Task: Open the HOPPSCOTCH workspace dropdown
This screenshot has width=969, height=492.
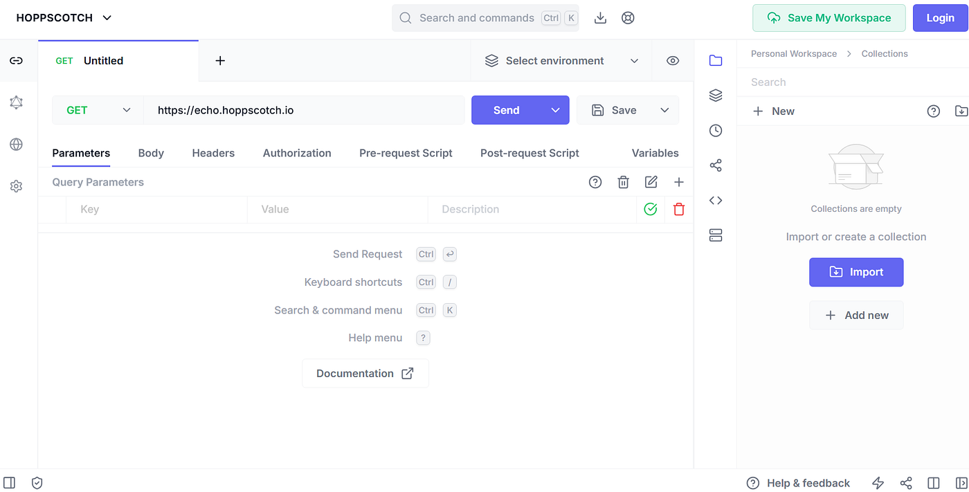Action: 64,18
